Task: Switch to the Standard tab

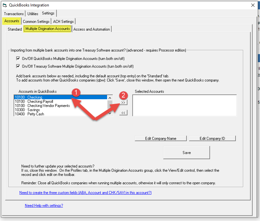Action: (x=15, y=29)
